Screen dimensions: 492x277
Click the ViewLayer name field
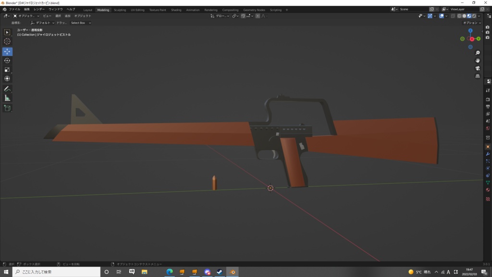[464, 10]
